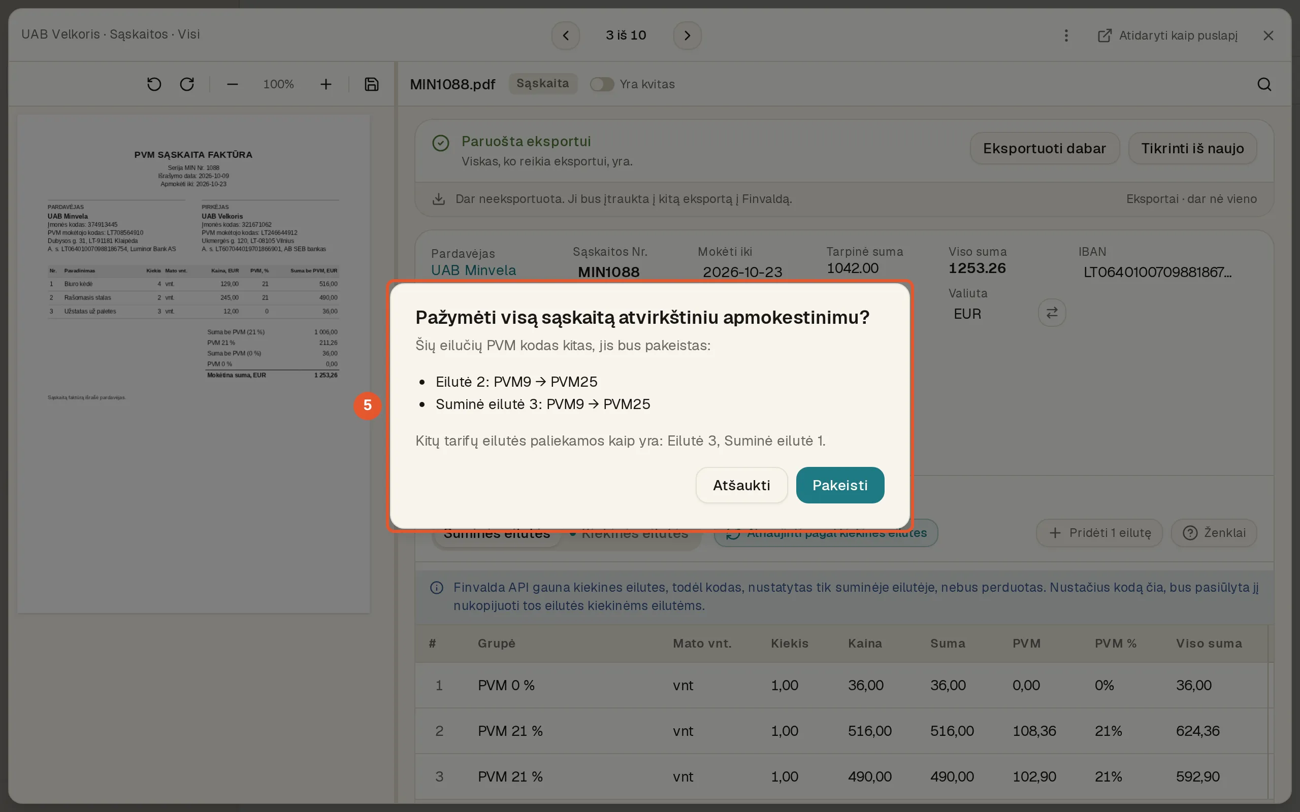Click the PVM % column header

click(1115, 644)
